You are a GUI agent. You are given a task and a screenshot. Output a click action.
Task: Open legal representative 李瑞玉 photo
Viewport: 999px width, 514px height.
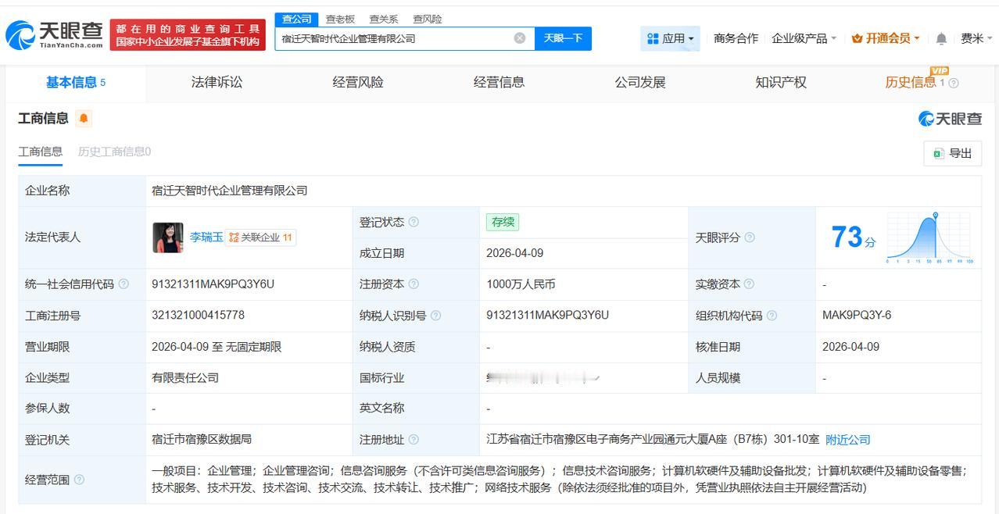pos(168,237)
